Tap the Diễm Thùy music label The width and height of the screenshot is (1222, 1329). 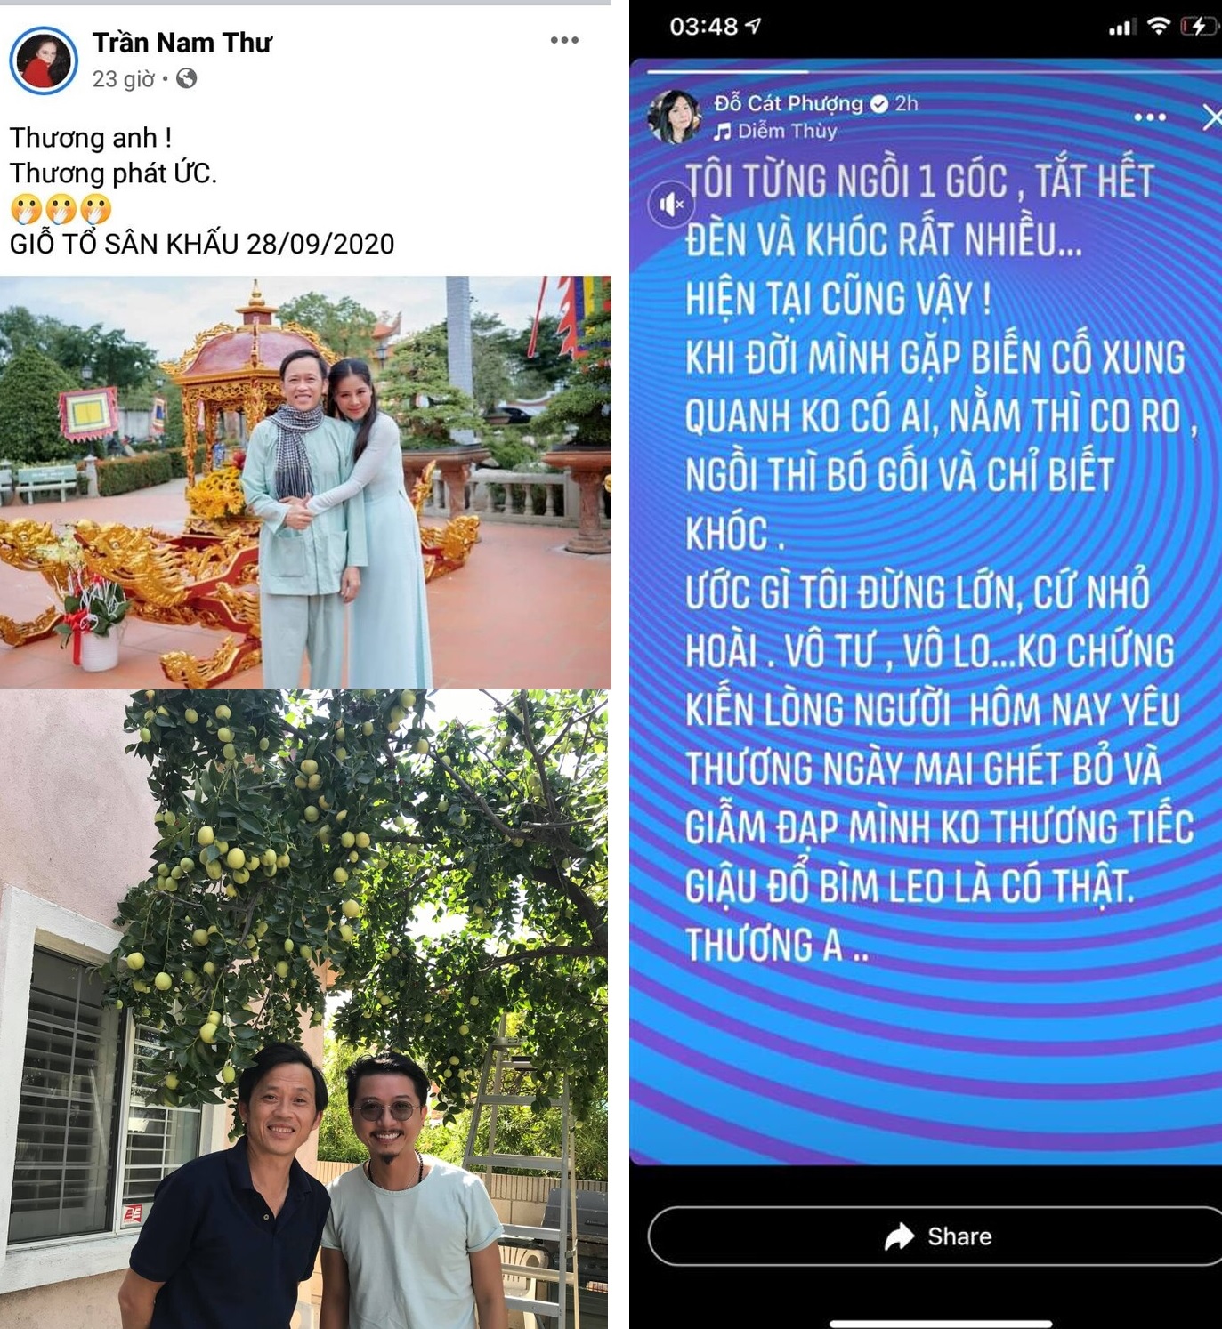(x=775, y=132)
